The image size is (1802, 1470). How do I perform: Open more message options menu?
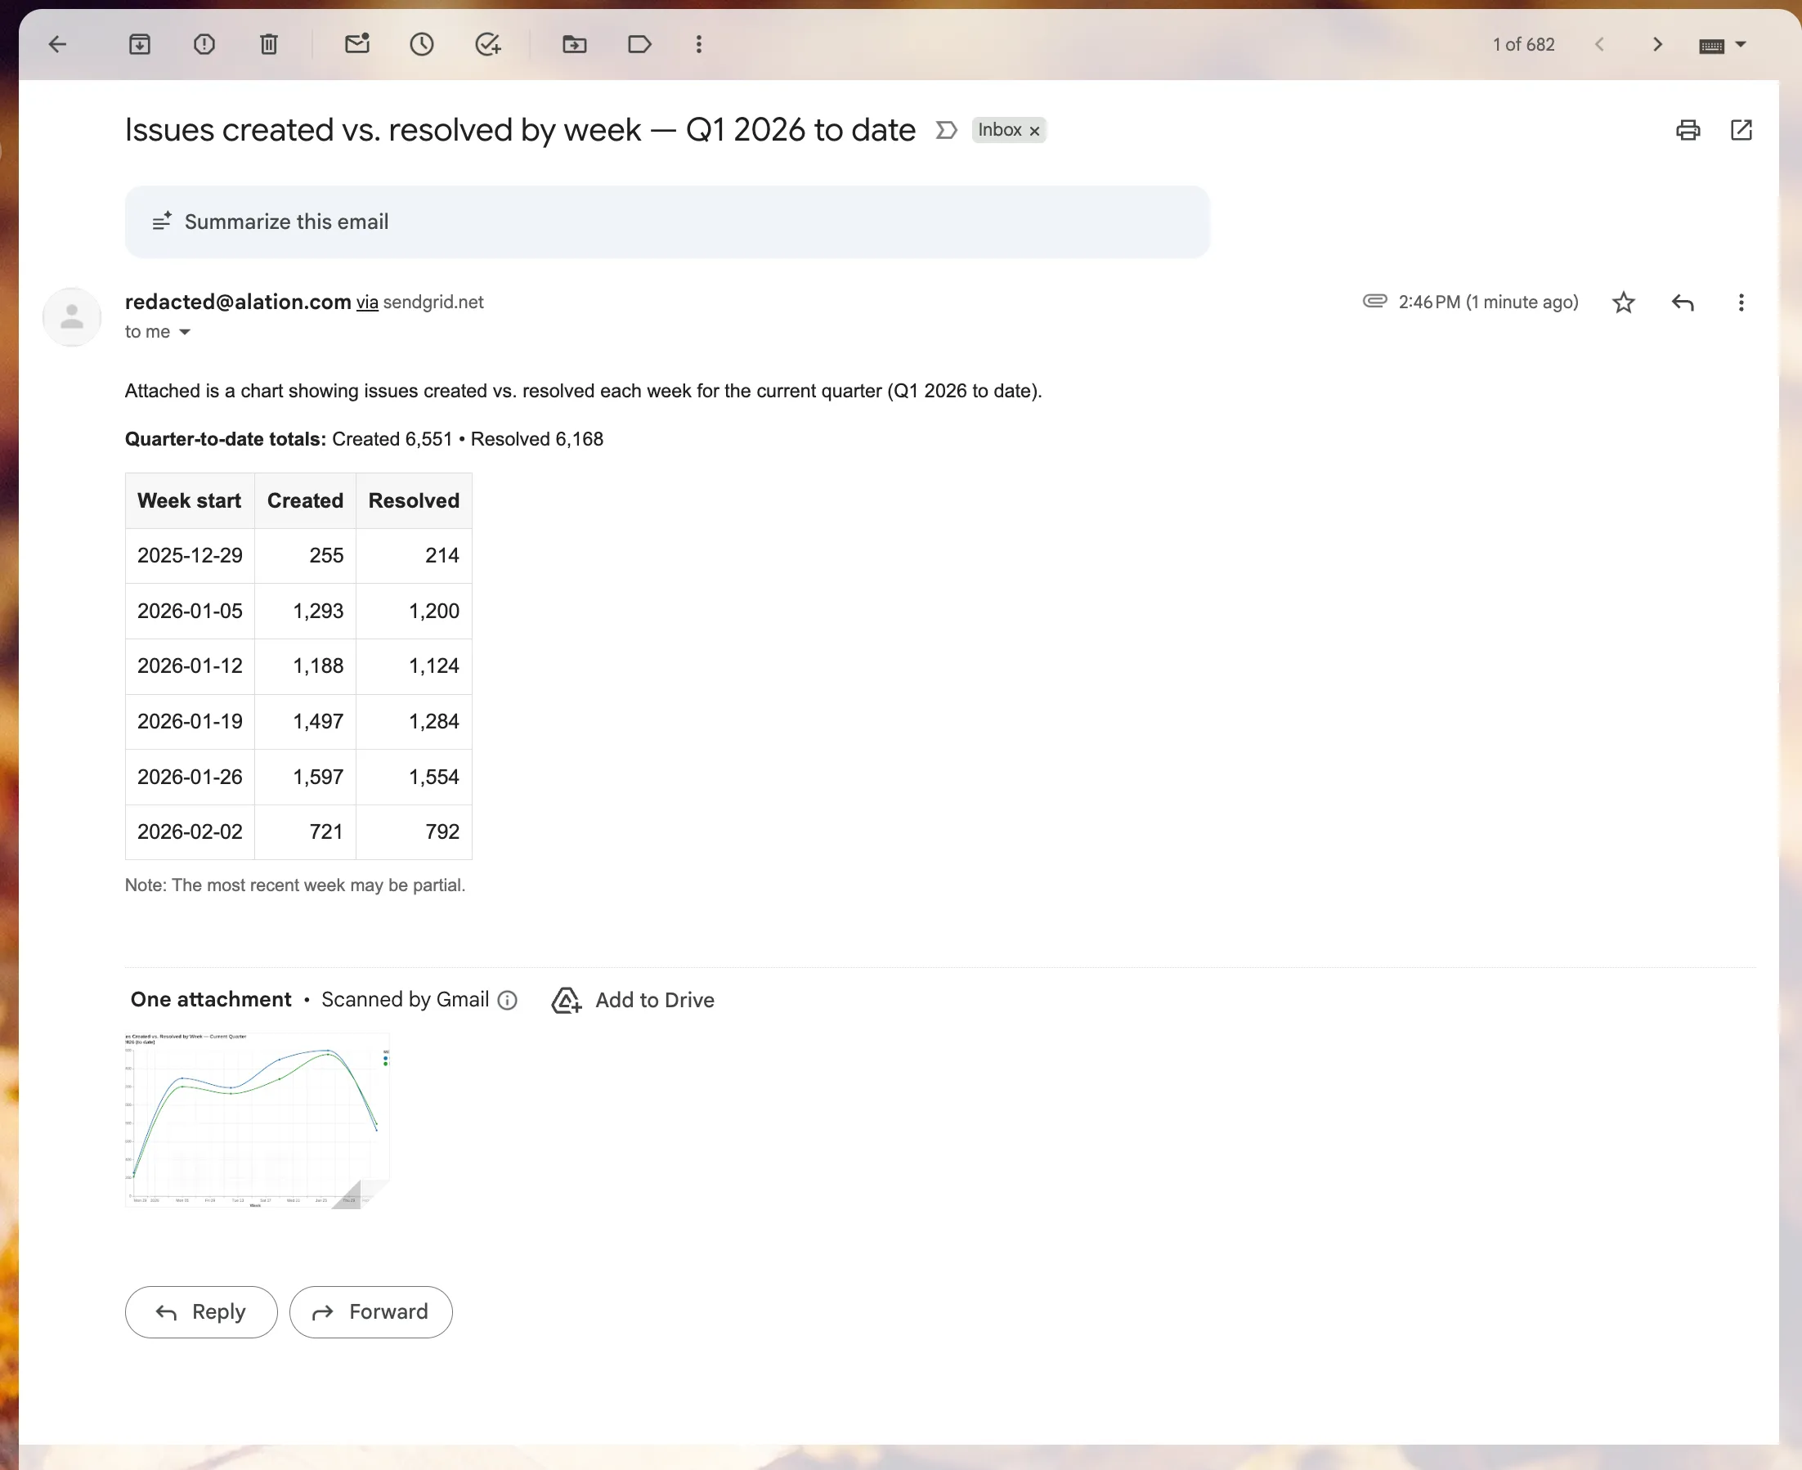point(1741,303)
